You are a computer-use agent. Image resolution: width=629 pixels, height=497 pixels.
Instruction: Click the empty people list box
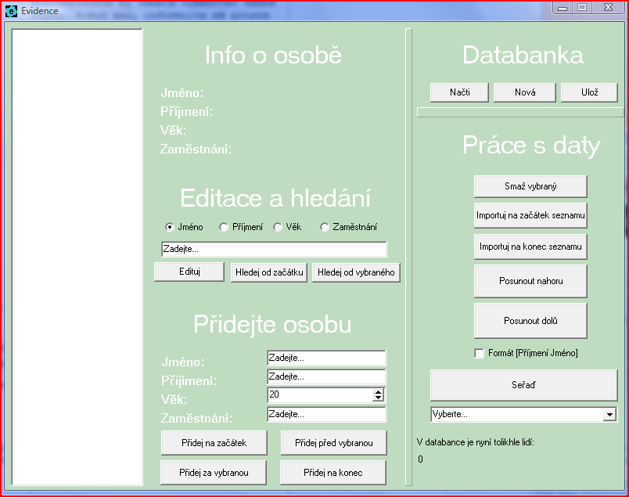[x=77, y=257]
